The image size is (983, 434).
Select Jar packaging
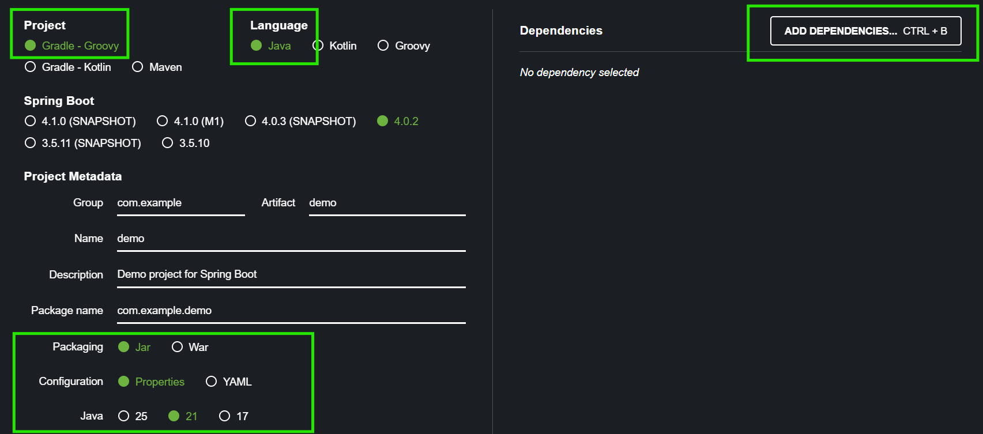pyautogui.click(x=134, y=347)
